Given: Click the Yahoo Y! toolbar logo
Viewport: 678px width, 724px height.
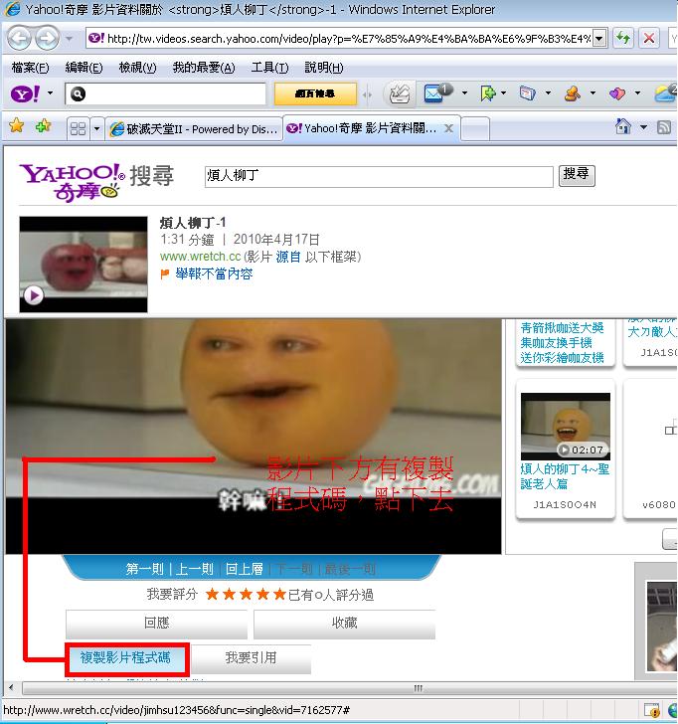Looking at the screenshot, I should pyautogui.click(x=25, y=93).
